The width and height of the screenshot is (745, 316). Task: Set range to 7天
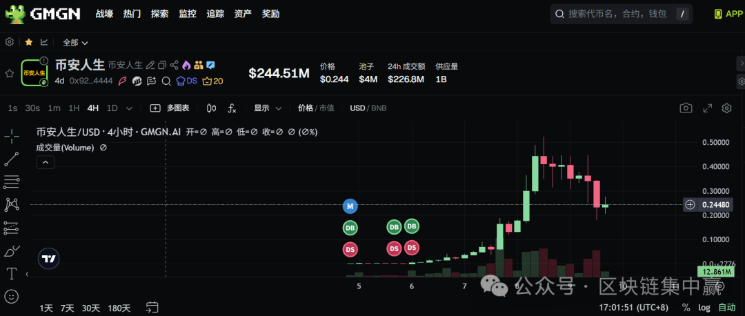[x=68, y=308]
